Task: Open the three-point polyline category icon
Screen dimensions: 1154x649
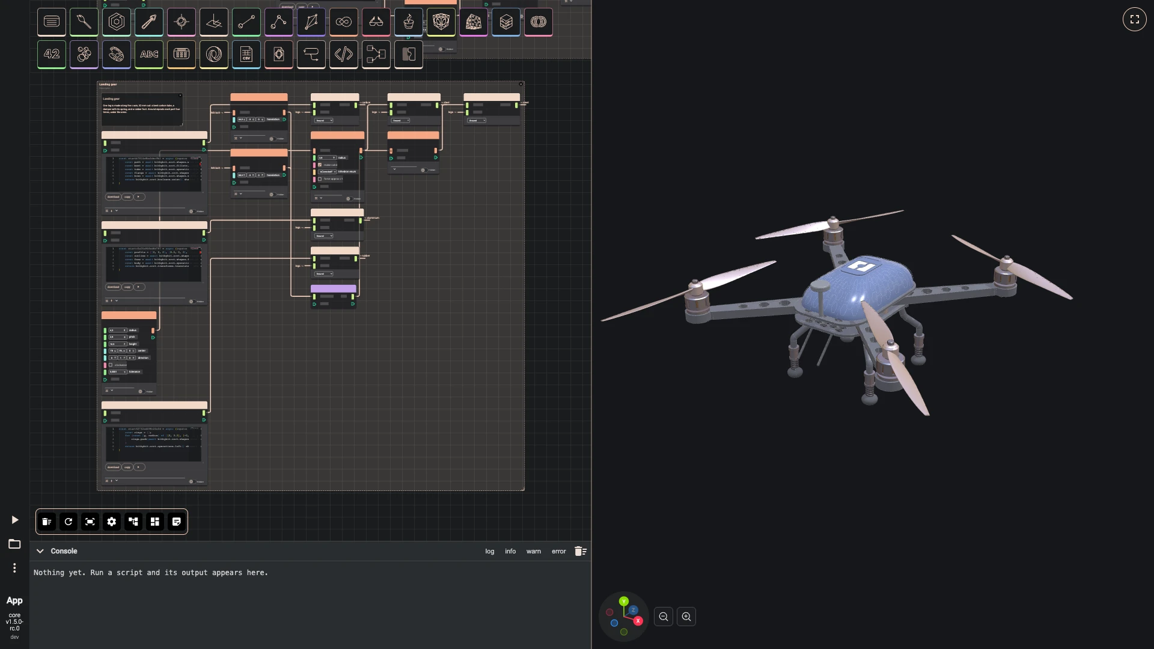Action: click(x=279, y=22)
